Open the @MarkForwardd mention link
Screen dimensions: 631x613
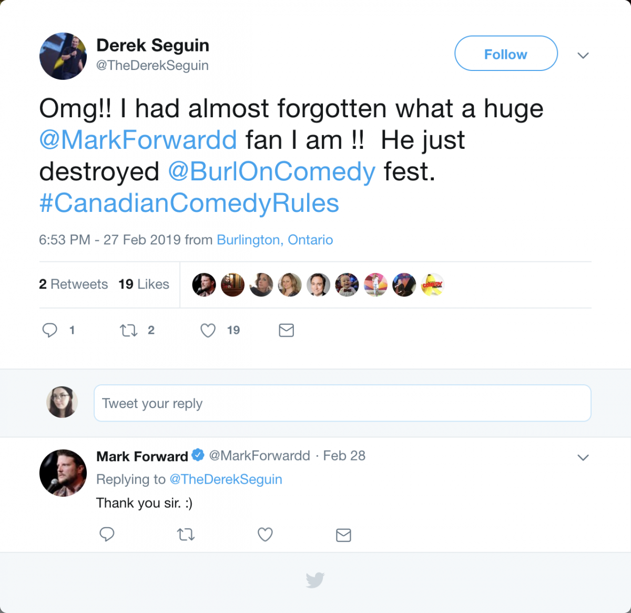click(138, 140)
